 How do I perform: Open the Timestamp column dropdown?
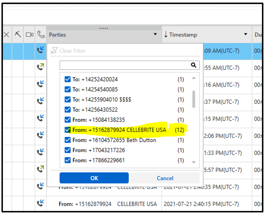tap(245, 34)
